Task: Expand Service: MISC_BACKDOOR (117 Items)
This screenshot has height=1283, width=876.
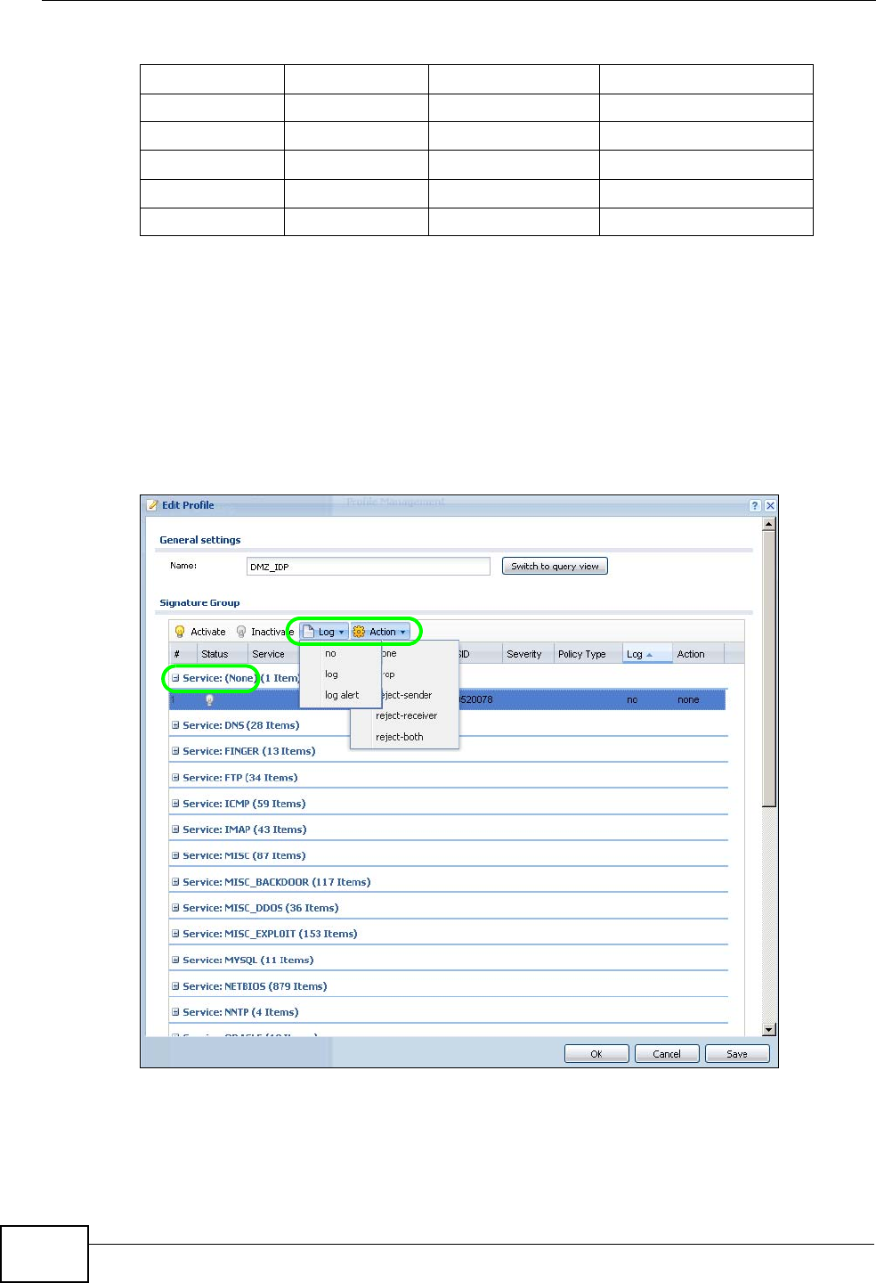Action: click(x=175, y=882)
